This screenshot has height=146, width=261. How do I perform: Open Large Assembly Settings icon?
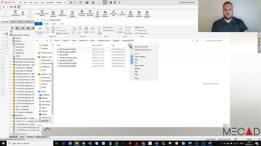147,14
